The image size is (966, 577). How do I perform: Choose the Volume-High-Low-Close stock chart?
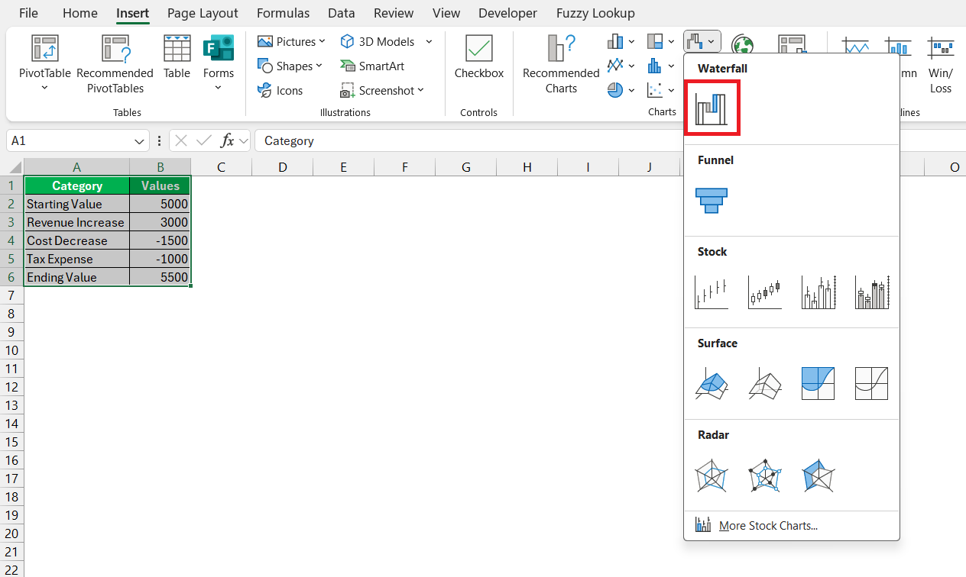click(x=819, y=292)
